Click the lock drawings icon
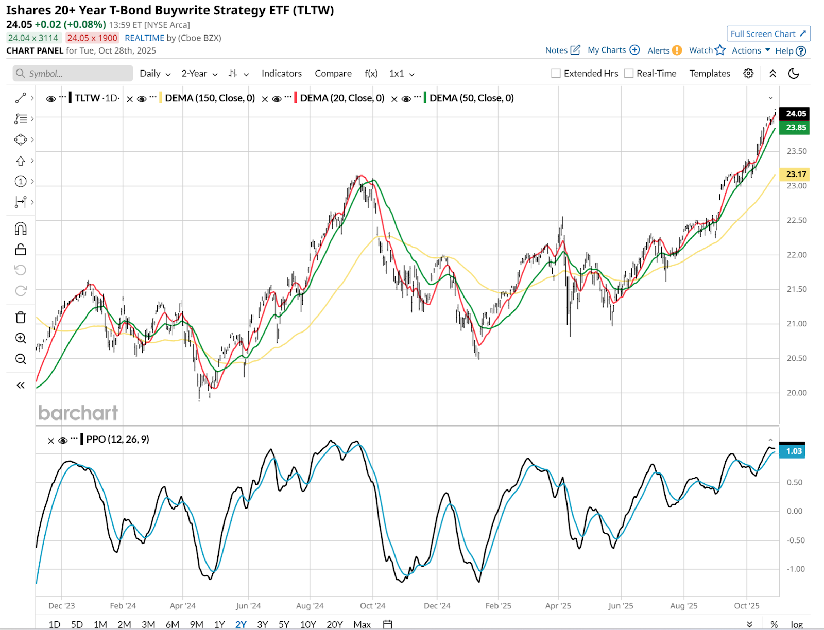This screenshot has height=630, width=824. [x=21, y=250]
